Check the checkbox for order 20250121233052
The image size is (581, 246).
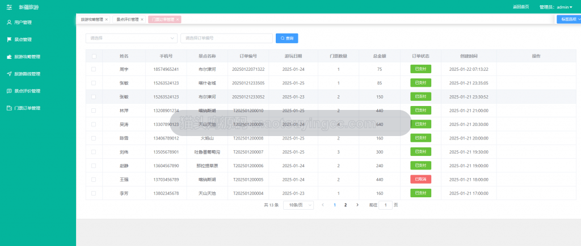[94, 96]
